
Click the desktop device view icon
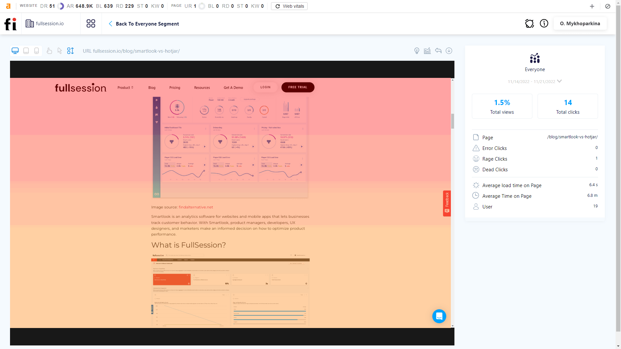[x=15, y=50]
